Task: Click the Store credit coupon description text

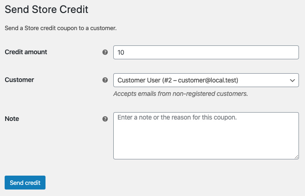Action: [61, 28]
